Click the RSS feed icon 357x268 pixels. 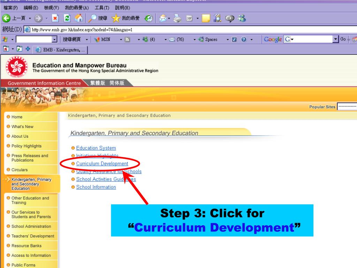point(128,39)
